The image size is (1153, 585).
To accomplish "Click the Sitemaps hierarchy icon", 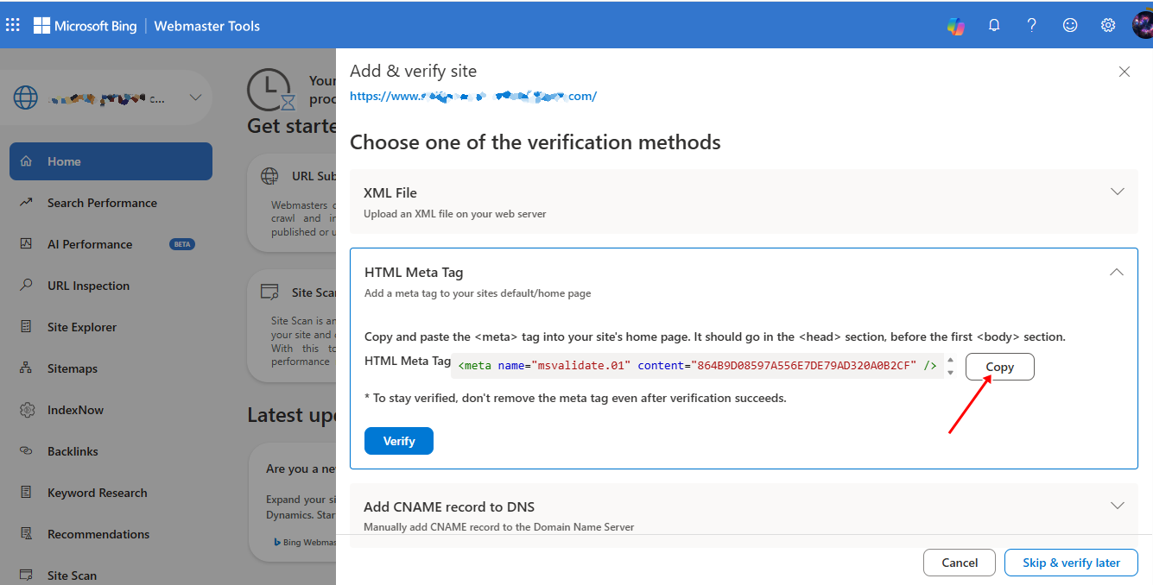I will click(27, 368).
